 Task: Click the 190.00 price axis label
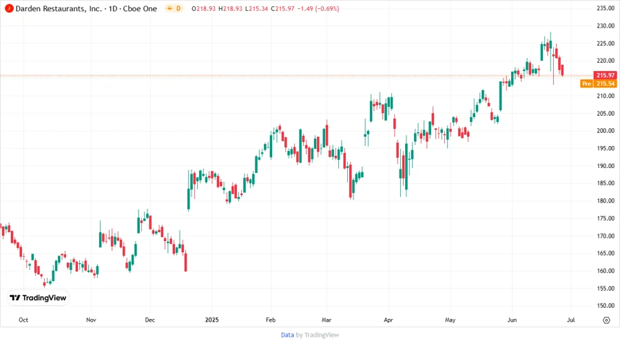(606, 166)
